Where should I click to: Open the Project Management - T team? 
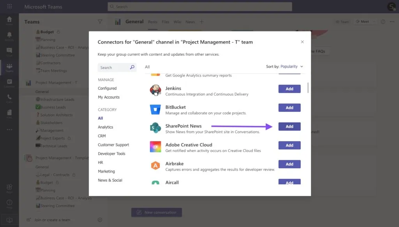pos(56,82)
